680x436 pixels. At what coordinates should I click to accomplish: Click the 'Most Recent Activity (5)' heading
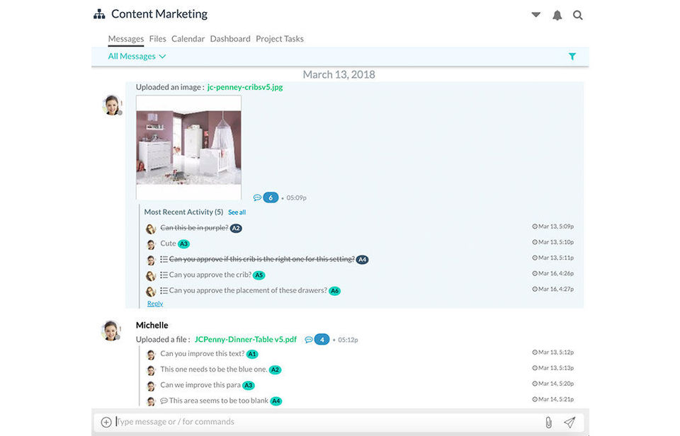[x=183, y=212]
